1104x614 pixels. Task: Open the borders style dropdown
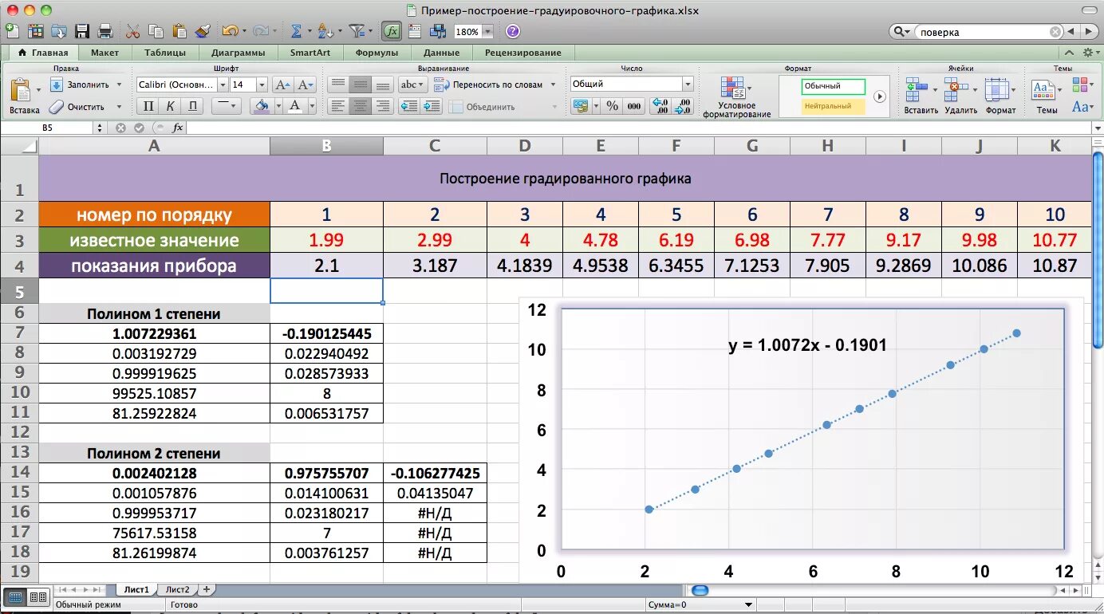point(225,106)
